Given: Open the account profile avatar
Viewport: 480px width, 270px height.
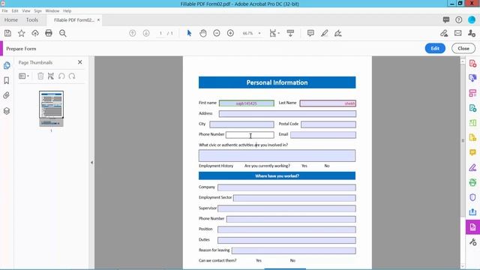Looking at the screenshot, I should 472,20.
